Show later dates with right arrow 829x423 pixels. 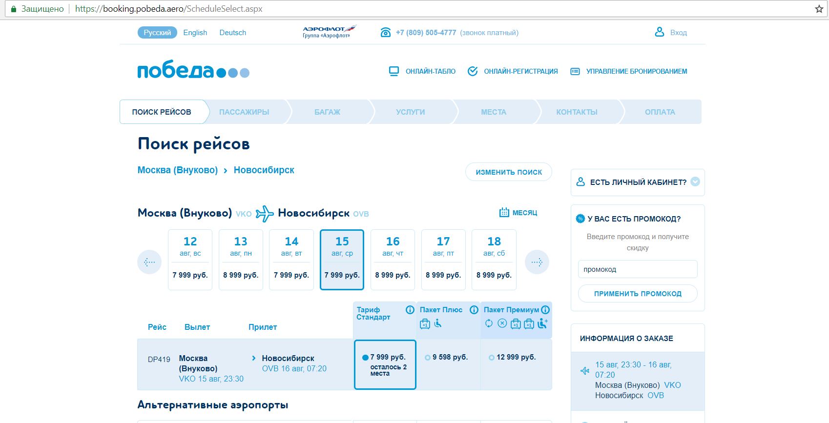[537, 262]
